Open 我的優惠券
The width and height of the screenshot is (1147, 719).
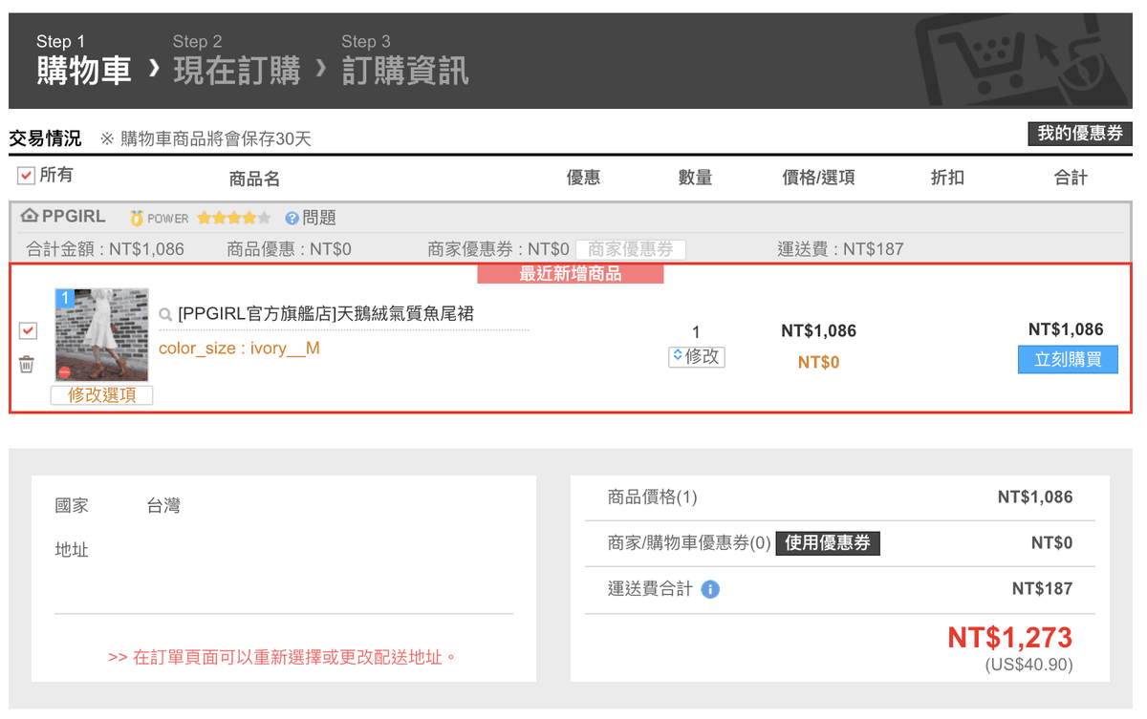pos(1079,134)
